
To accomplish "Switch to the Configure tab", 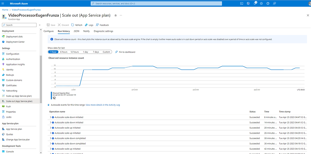I will click(x=49, y=31).
